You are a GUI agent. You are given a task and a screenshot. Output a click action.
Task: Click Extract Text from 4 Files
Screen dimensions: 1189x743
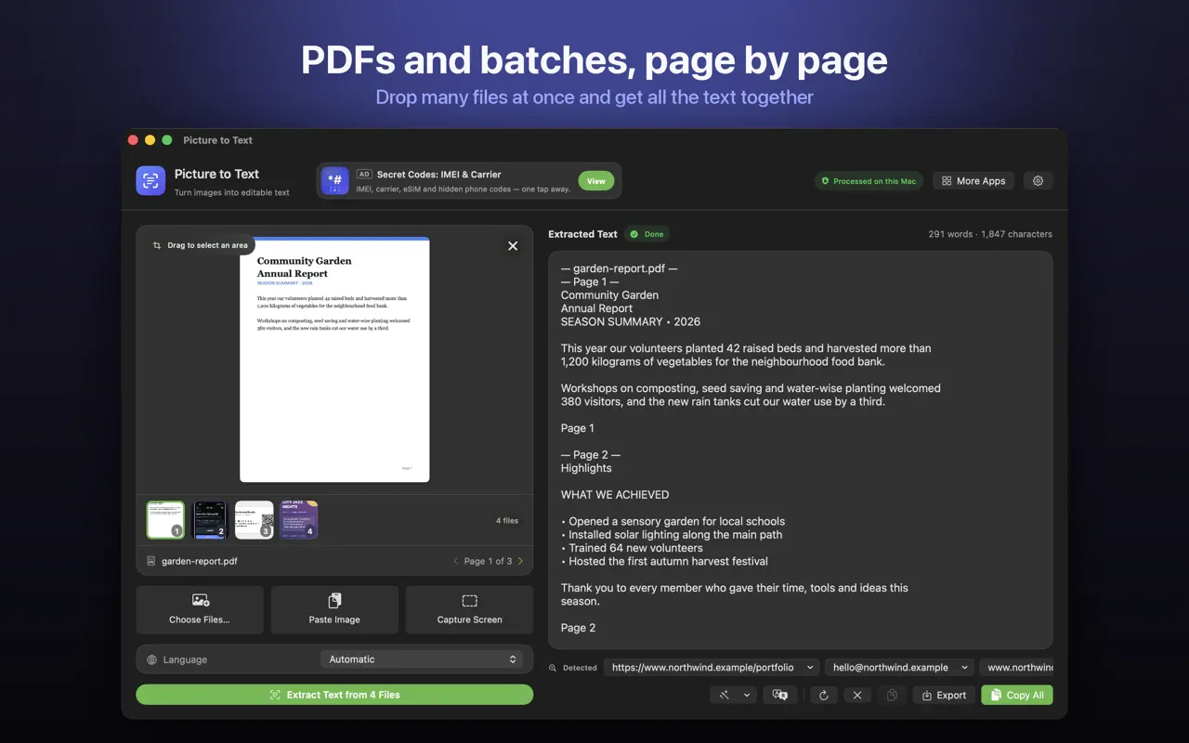click(334, 695)
